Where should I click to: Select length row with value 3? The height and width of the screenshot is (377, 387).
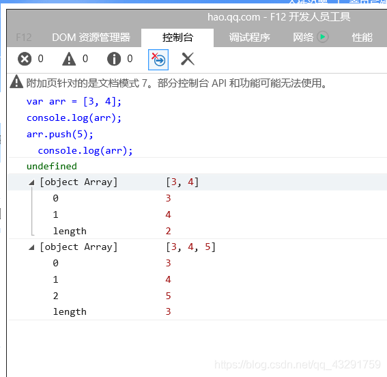[x=197, y=312]
